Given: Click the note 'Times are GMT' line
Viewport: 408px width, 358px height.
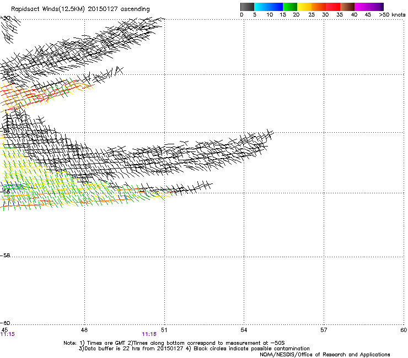Looking at the screenshot, I should pyautogui.click(x=174, y=343).
